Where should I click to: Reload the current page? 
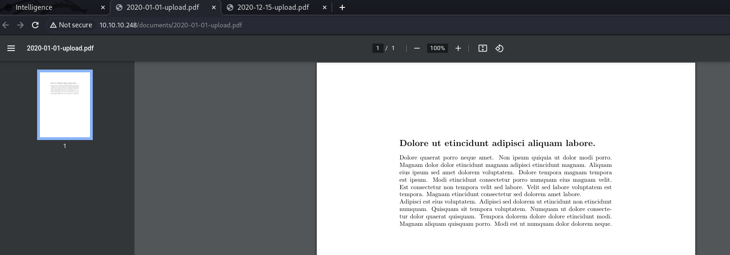35,25
